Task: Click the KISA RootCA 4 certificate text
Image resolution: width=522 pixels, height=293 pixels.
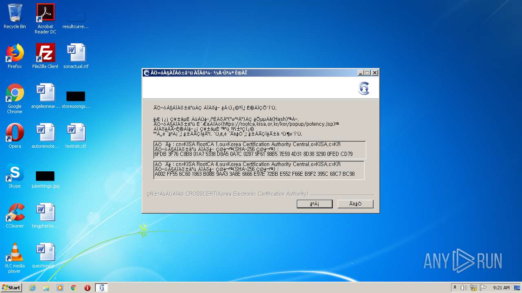Action: click(x=247, y=164)
